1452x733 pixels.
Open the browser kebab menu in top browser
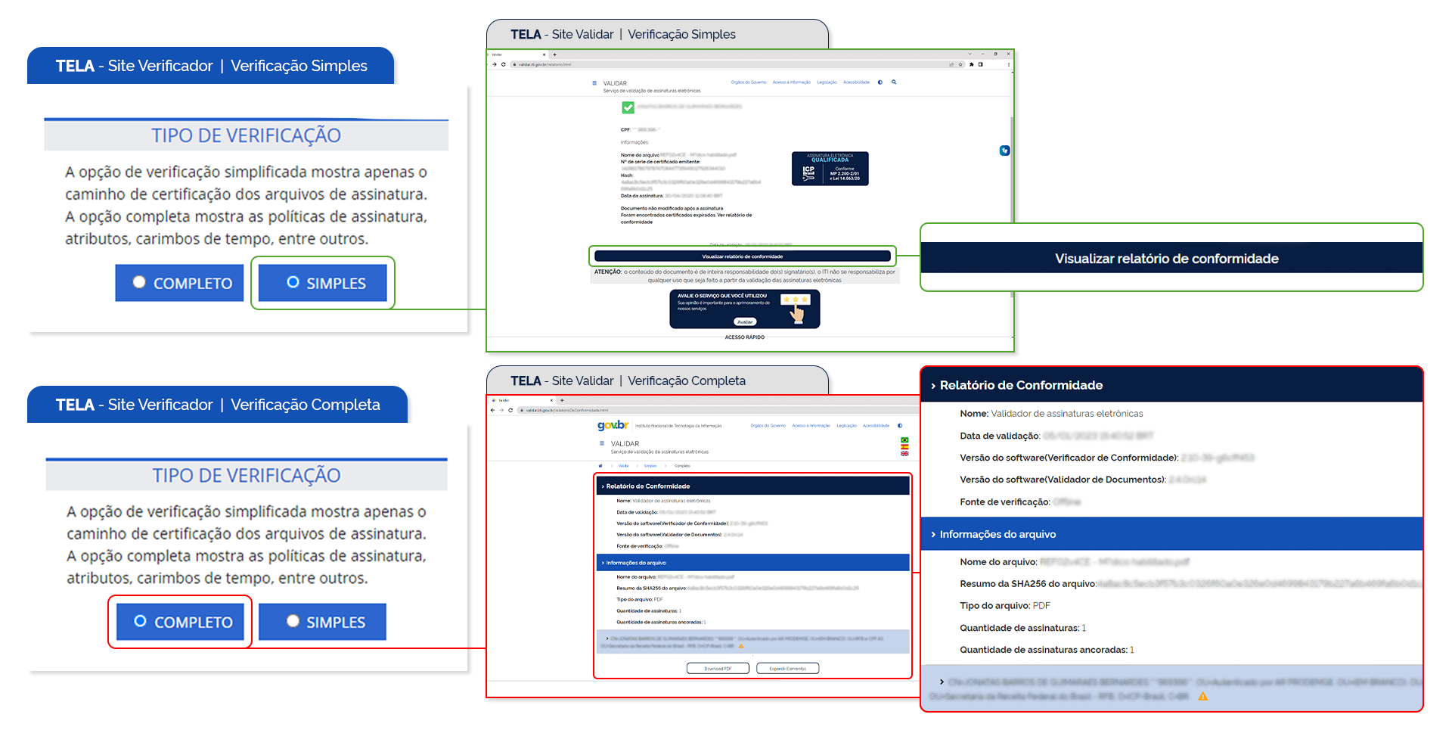pyautogui.click(x=1009, y=64)
